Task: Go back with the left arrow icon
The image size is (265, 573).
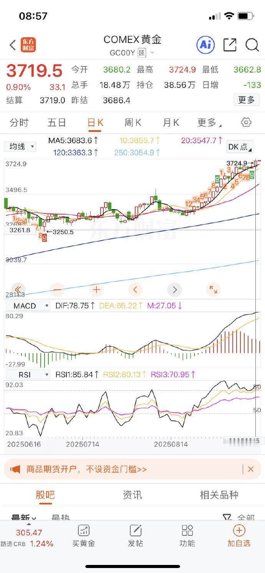Action: point(13,45)
